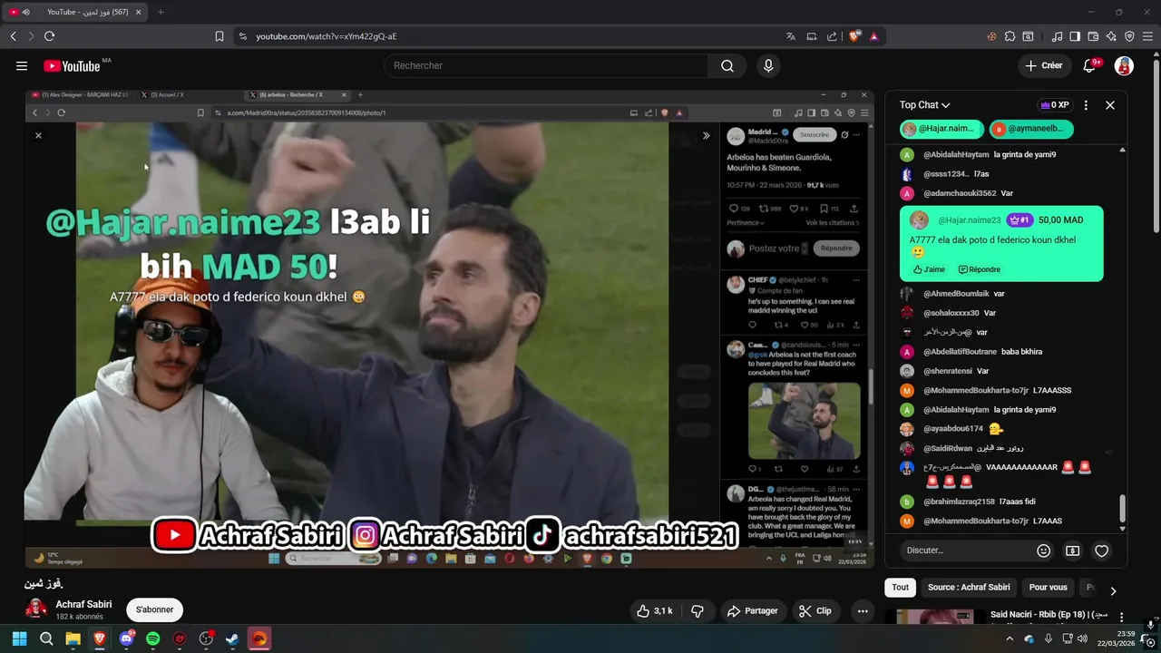Reload the page
Image resolution: width=1161 pixels, height=653 pixels.
pos(49,36)
